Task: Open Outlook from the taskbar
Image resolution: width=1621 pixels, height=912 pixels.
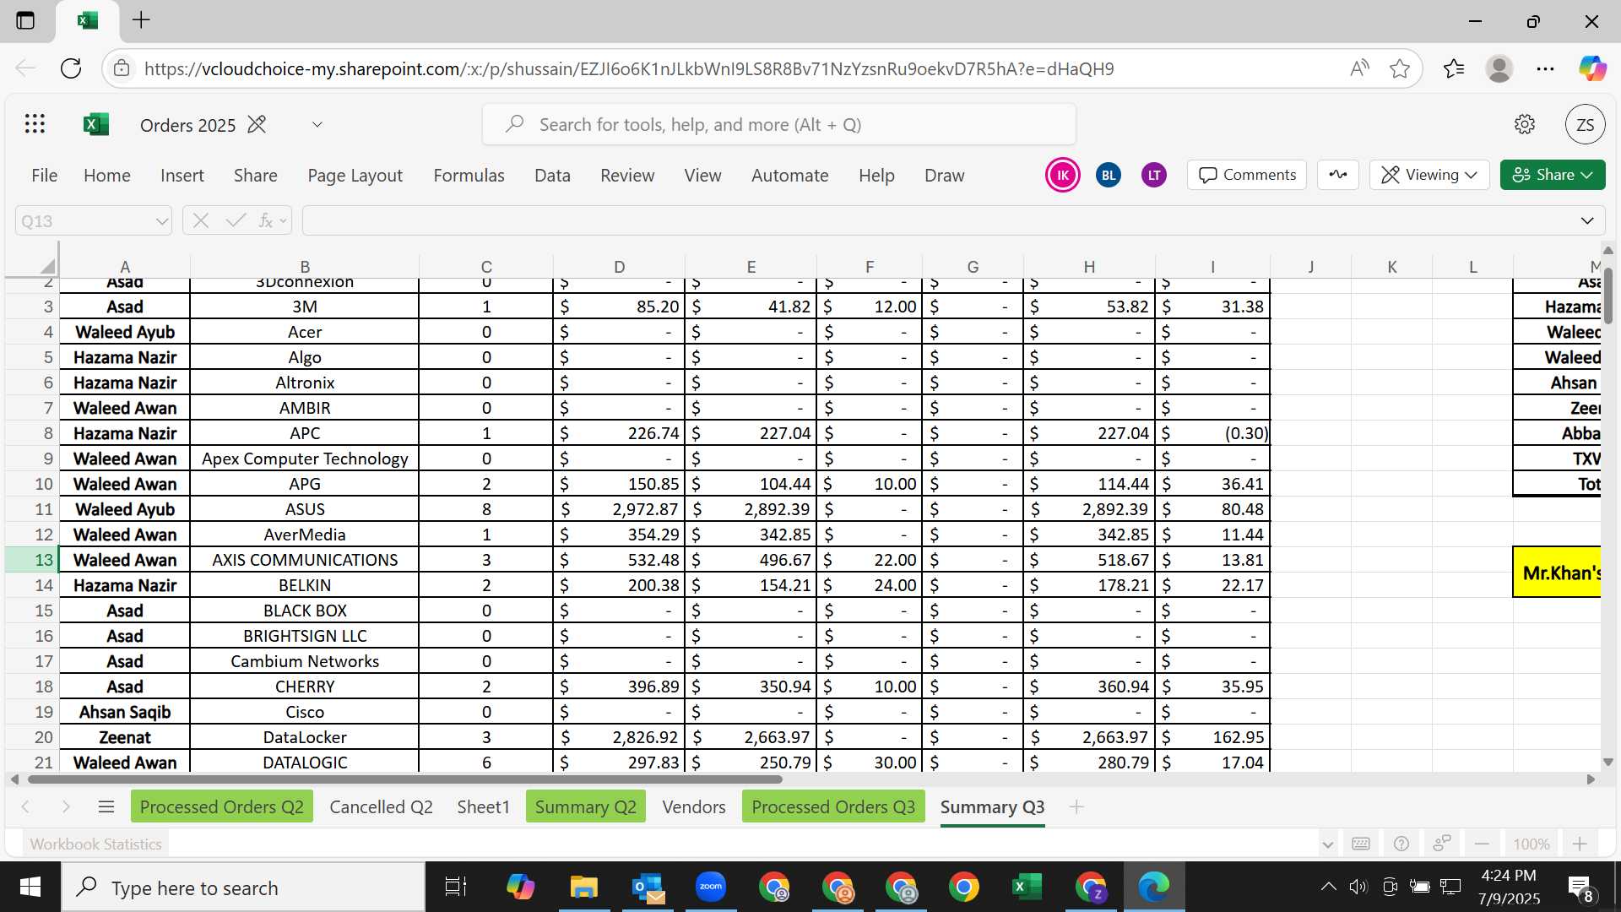Action: [648, 887]
